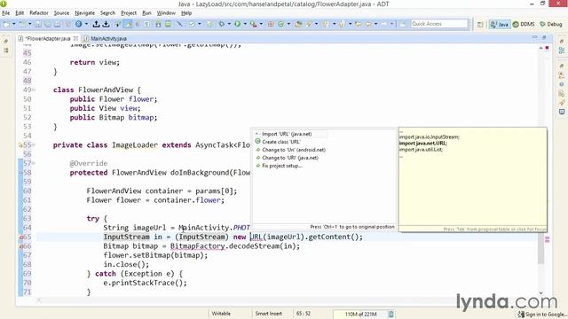Open Forward navigation history dropdown
The width and height of the screenshot is (568, 319).
tap(391, 24)
